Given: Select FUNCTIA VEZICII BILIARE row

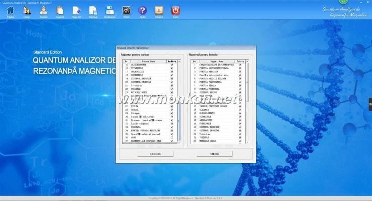Looking at the screenshot, I should pos(218,79).
